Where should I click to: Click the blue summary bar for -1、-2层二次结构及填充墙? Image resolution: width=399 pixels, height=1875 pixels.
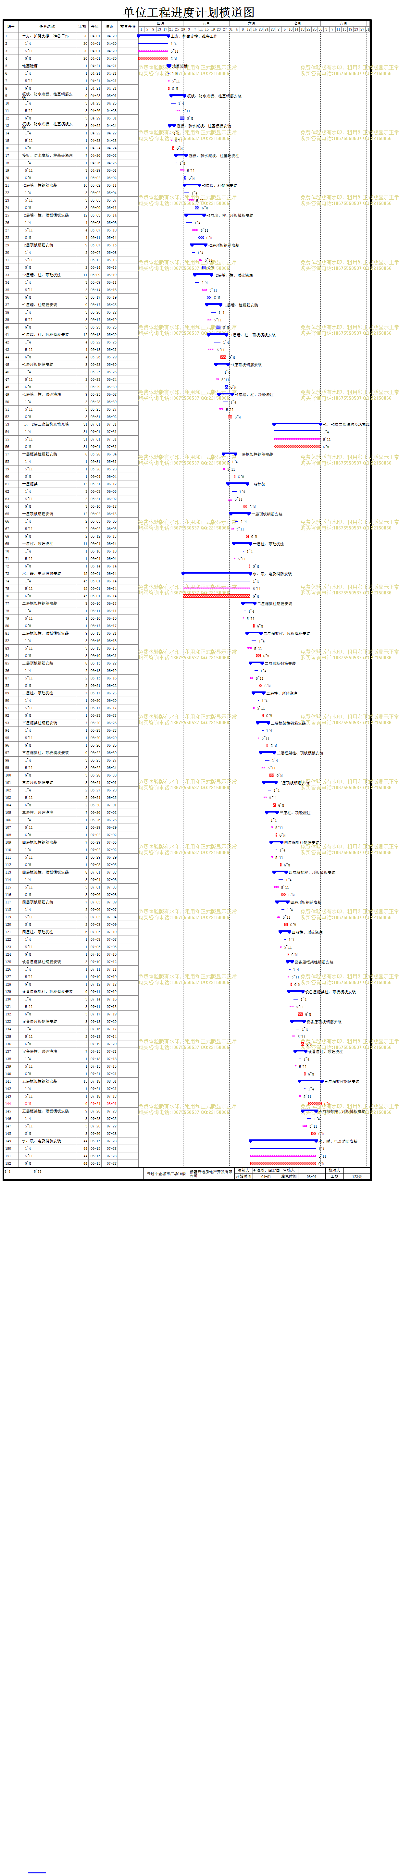coord(297,424)
